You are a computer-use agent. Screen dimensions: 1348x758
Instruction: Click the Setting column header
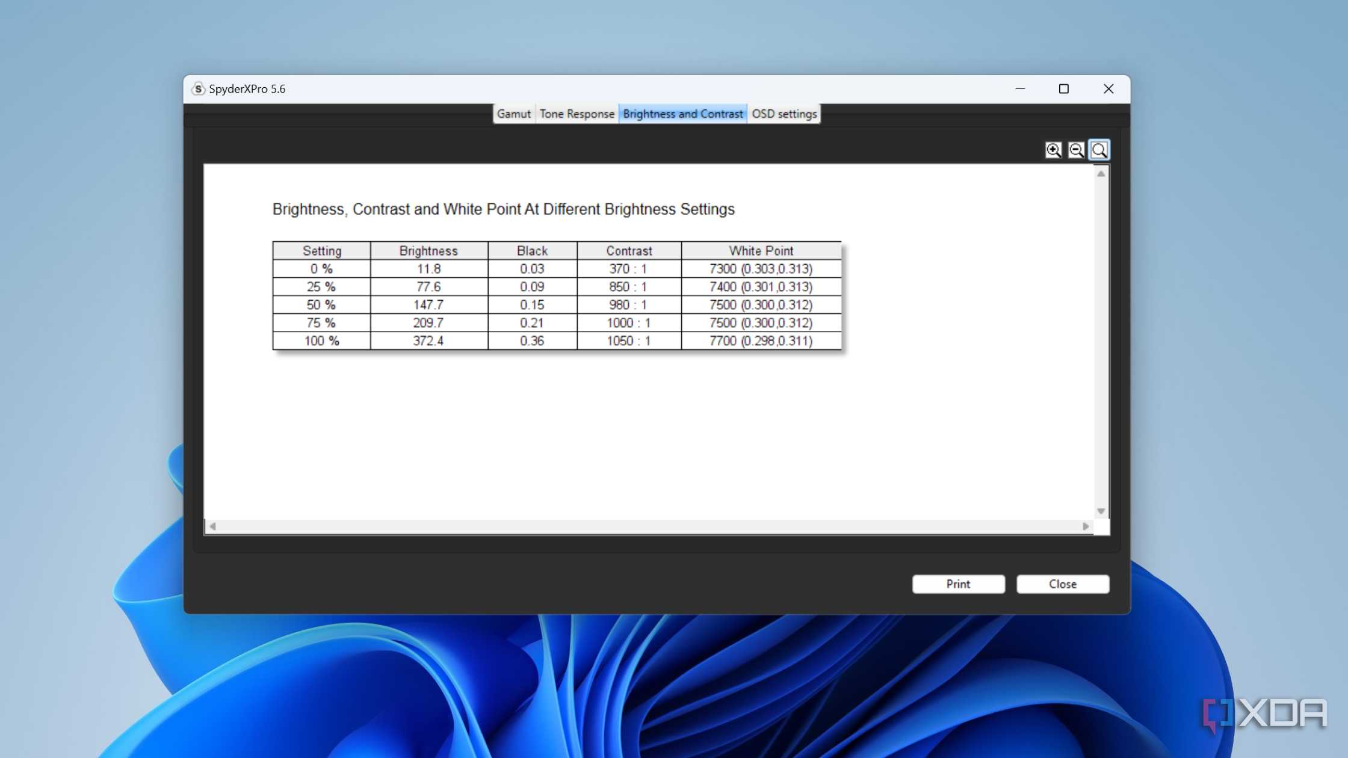tap(322, 251)
